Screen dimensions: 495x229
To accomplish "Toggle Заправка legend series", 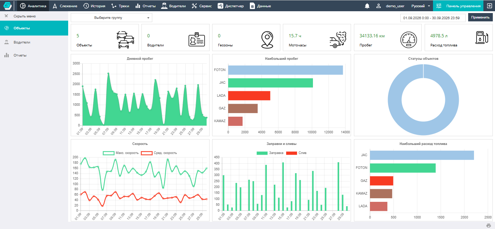I will pos(270,153).
